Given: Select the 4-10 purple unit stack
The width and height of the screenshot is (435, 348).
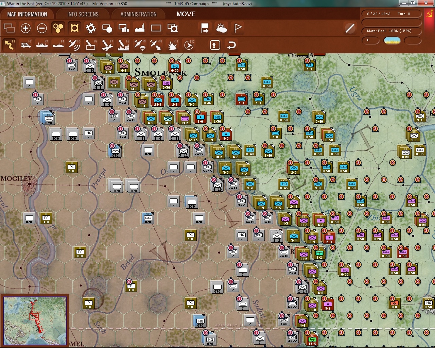Looking at the screenshot, I should (x=312, y=306).
